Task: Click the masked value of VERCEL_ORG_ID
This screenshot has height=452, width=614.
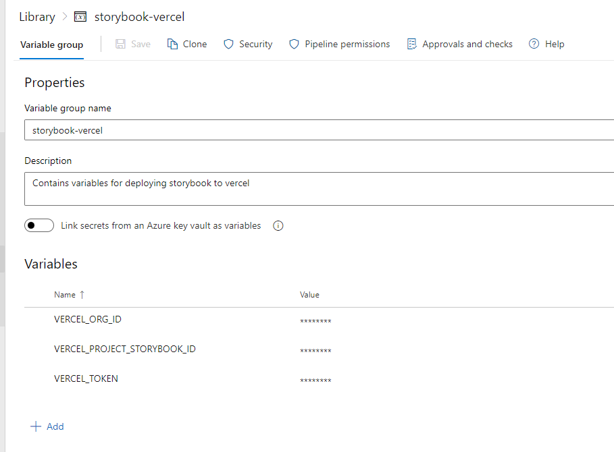Action: 315,321
